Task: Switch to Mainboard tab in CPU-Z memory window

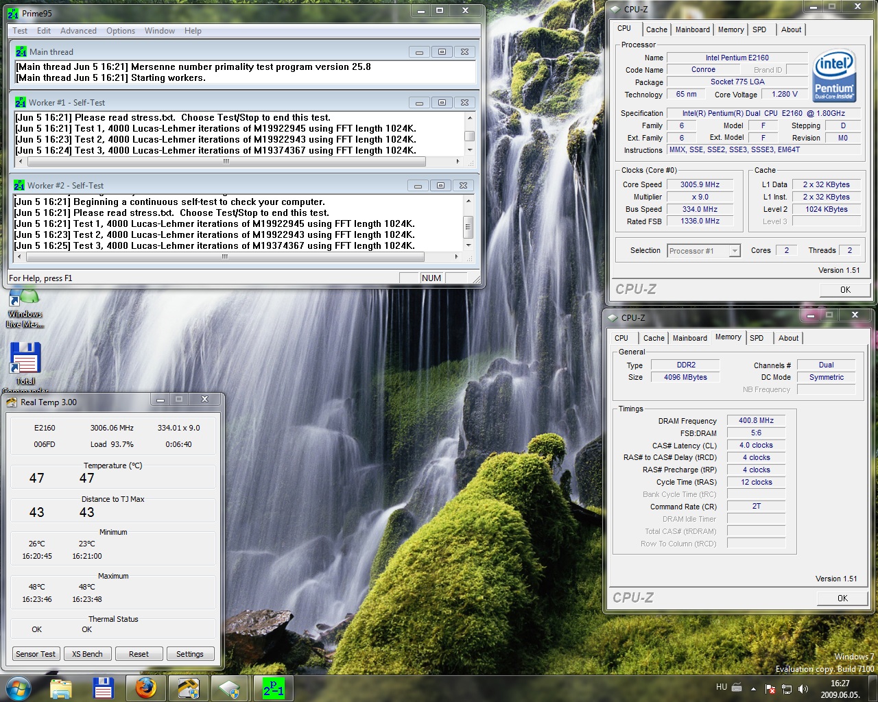Action: pyautogui.click(x=690, y=338)
